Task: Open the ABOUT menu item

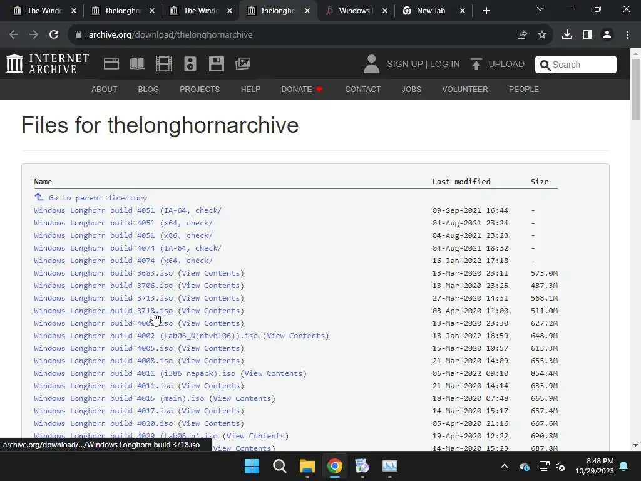Action: [x=105, y=89]
